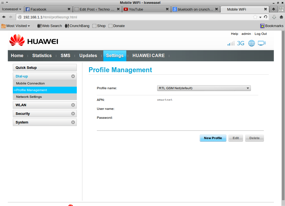Select Mobile Connection in sidebar
The image size is (285, 206).
[x=30, y=83]
